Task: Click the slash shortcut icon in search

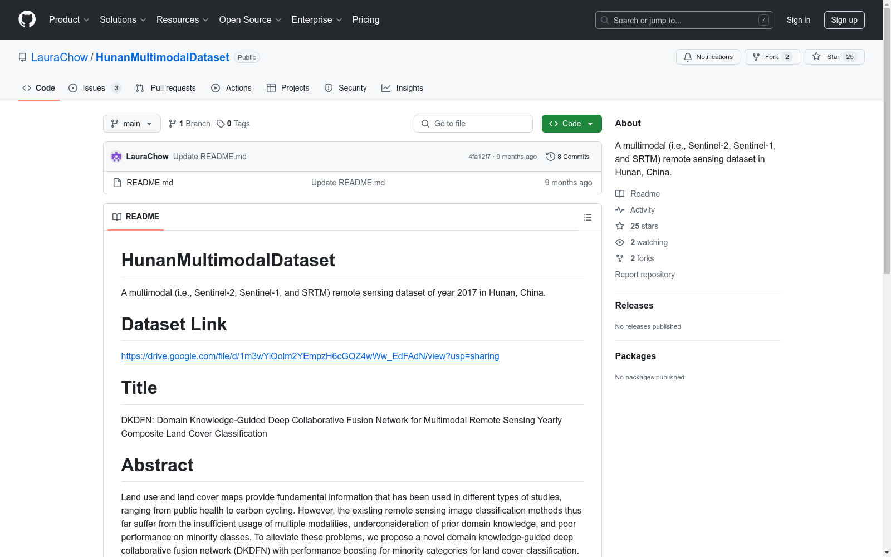Action: coord(763,20)
